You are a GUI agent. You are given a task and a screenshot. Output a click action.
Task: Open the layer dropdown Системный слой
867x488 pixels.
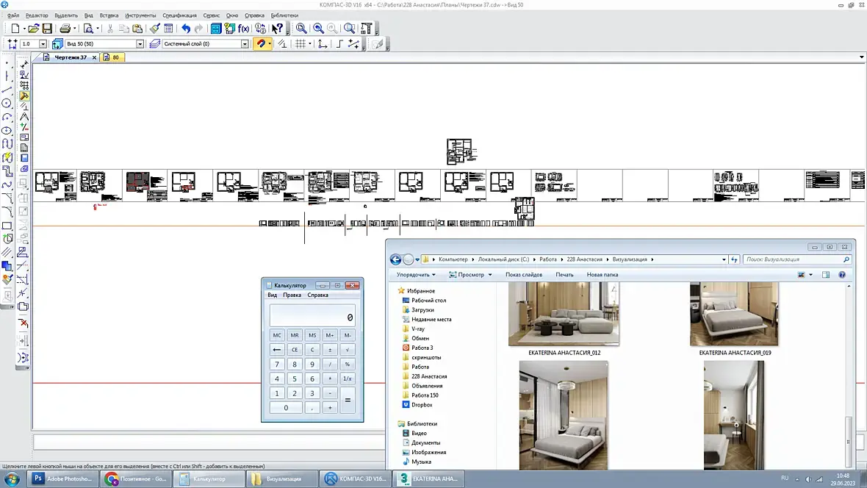[245, 43]
